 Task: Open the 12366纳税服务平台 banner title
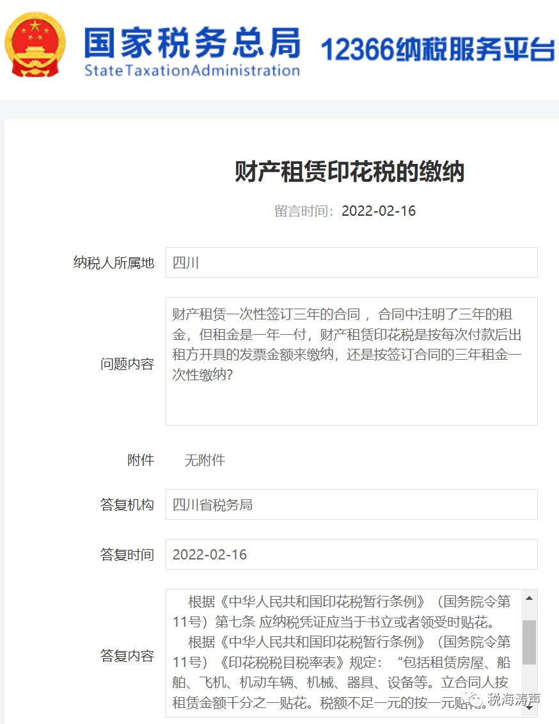[437, 49]
